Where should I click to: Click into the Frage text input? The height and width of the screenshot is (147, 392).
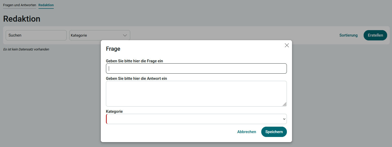196,68
